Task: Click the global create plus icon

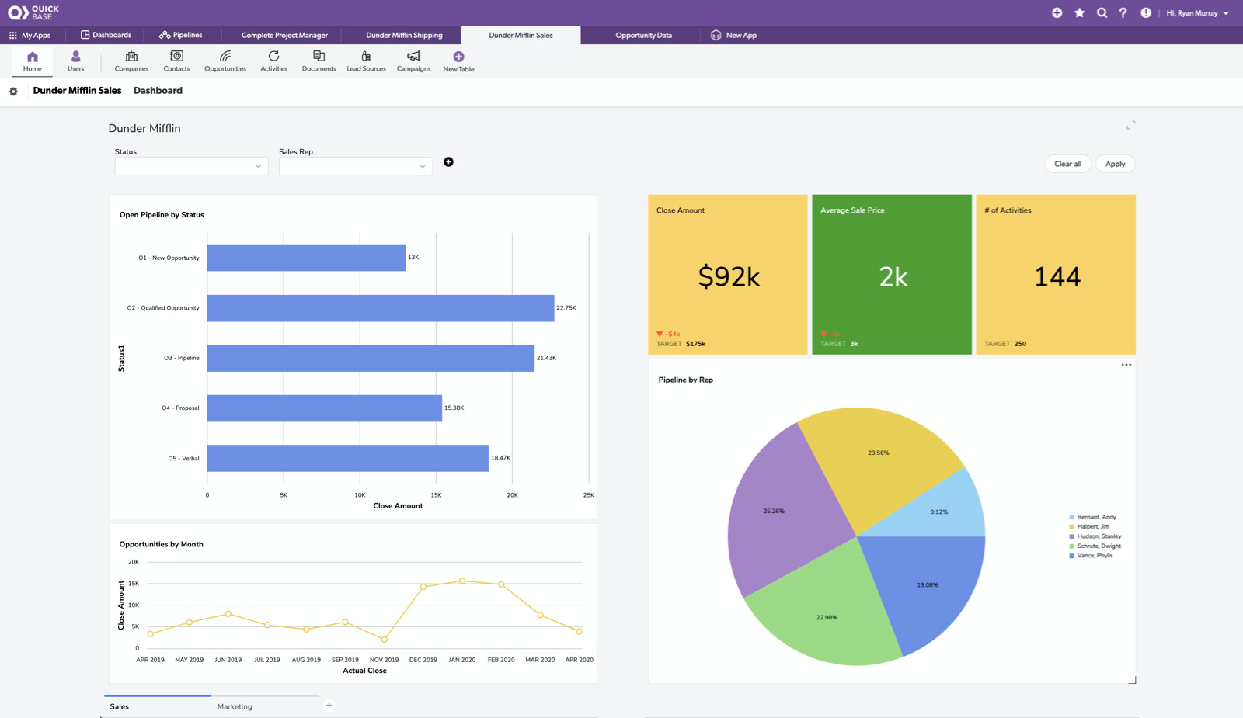Action: pos(1057,13)
